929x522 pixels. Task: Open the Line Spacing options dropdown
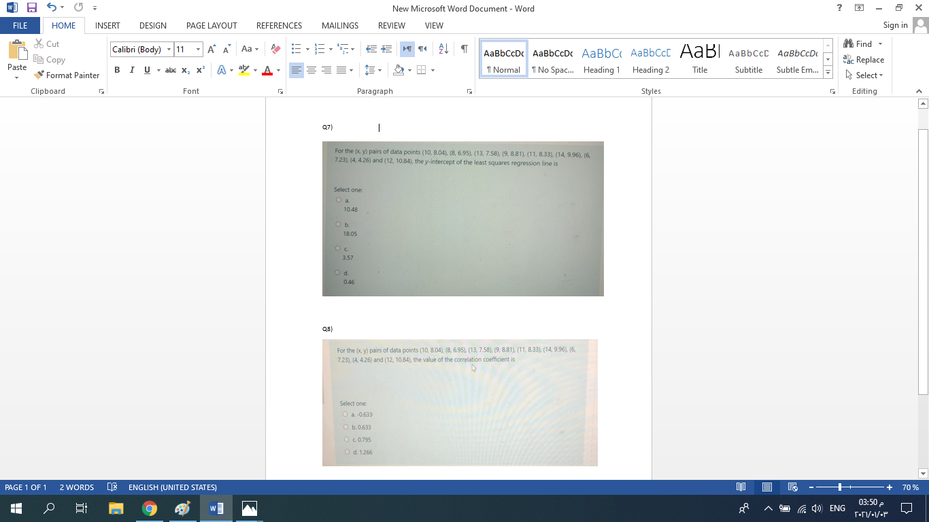click(x=375, y=69)
